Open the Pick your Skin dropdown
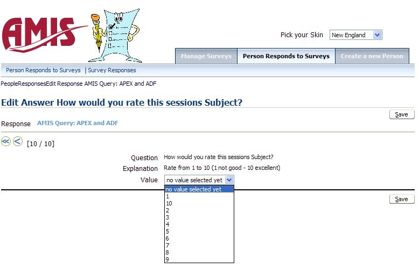419x268 pixels. [x=355, y=35]
